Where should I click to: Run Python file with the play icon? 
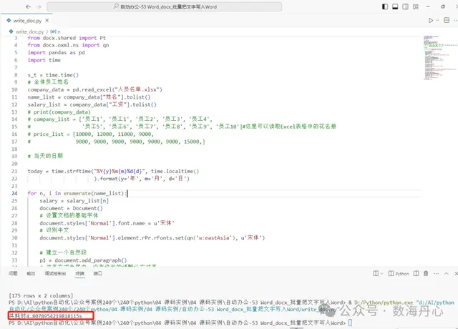coord(431,21)
